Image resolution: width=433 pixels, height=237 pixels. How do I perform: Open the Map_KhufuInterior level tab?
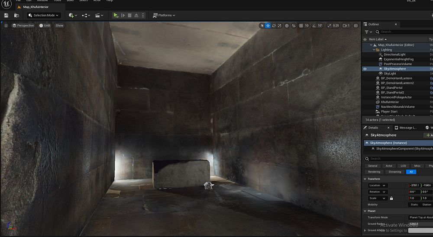[x=36, y=7]
